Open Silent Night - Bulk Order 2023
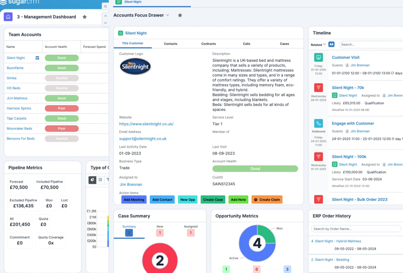Screen dimensions: 403x273 (x=360, y=199)
